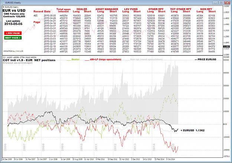Select the 2015-04-28 record date row
The height and width of the screenshot is (163, 232).
click(x=130, y=18)
